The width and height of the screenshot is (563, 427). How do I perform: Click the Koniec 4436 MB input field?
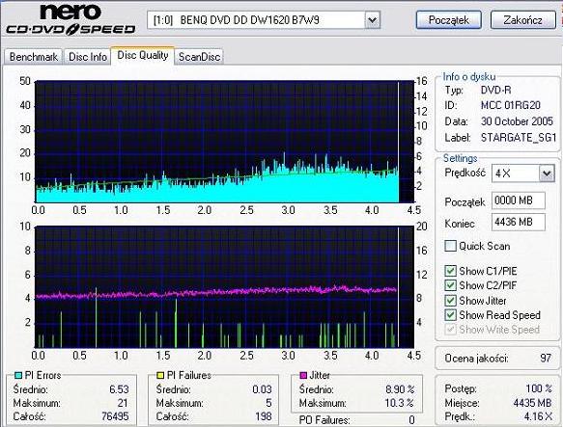pyautogui.click(x=519, y=222)
